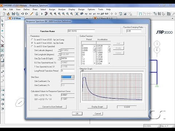
Task: Click the Save toolbar icon
Action: click(x=13, y=14)
